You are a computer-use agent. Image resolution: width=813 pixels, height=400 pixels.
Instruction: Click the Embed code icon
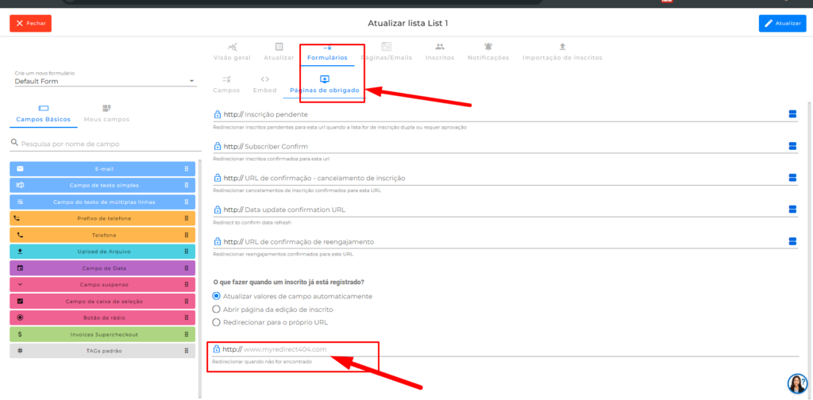264,79
